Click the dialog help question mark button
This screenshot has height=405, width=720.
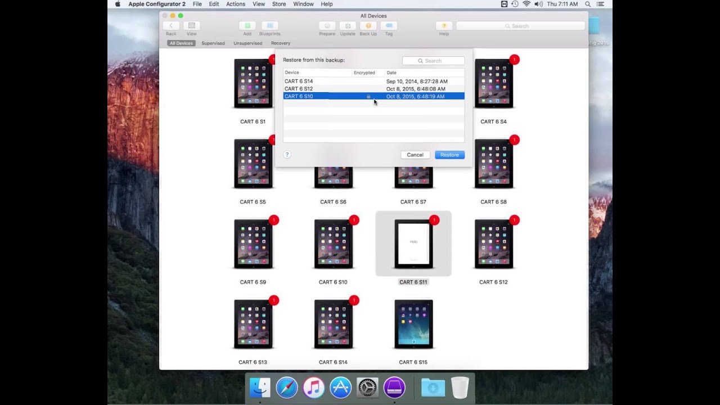point(287,155)
